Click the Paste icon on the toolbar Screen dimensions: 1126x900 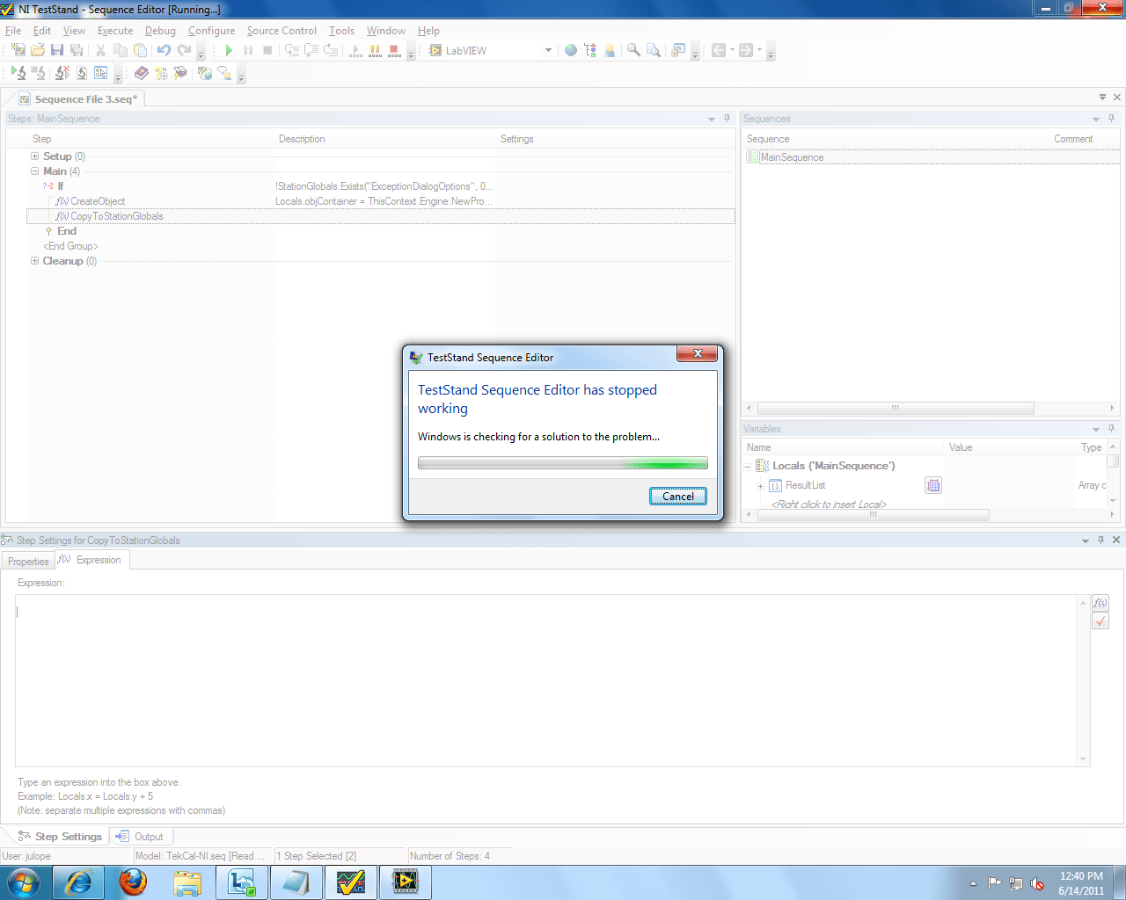(140, 50)
